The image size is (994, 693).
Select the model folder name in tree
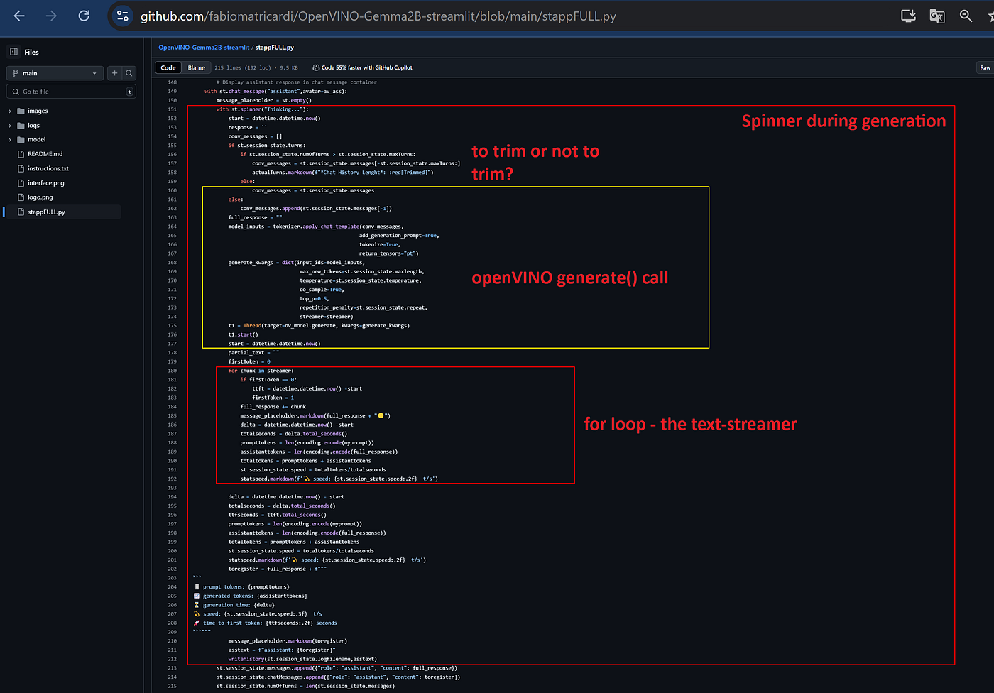click(36, 140)
